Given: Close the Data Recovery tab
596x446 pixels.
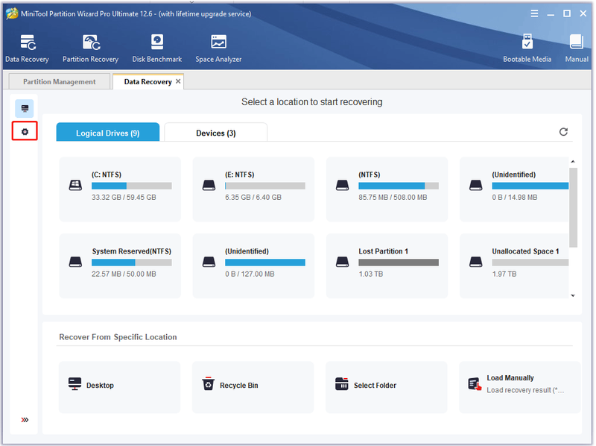Looking at the screenshot, I should coord(178,81).
